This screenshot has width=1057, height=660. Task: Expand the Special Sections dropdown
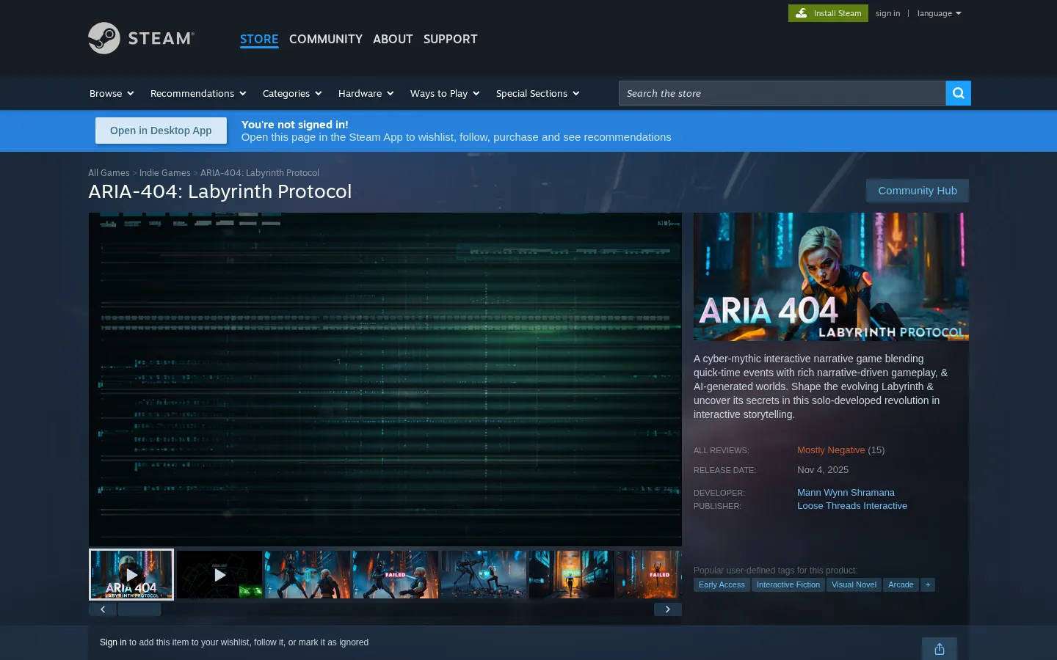538,93
